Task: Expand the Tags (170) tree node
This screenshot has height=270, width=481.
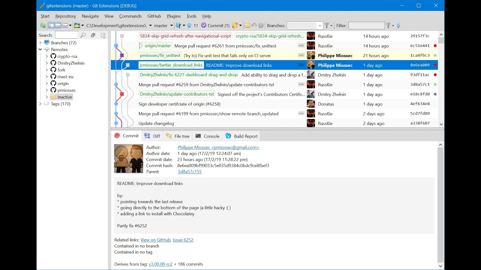Action: click(40, 104)
